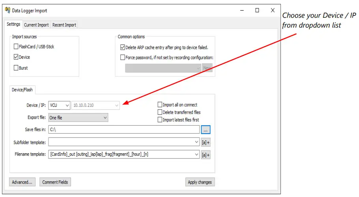This screenshot has width=359, height=197.
Task: Enable FlashCard / USB-Stick import source
Action: click(x=16, y=46)
